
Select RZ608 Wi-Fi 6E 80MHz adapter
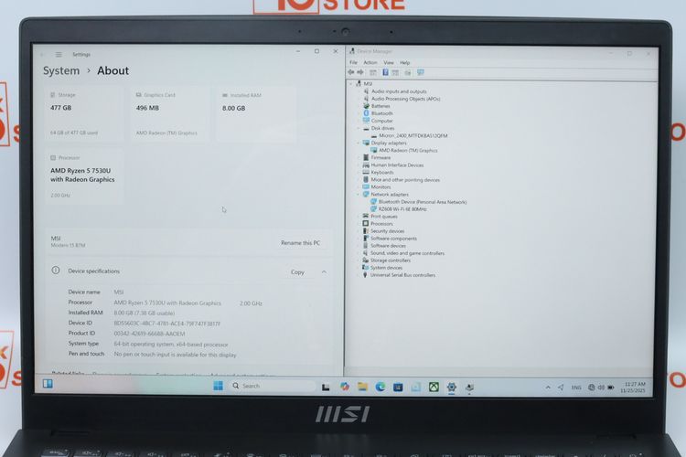coord(402,209)
